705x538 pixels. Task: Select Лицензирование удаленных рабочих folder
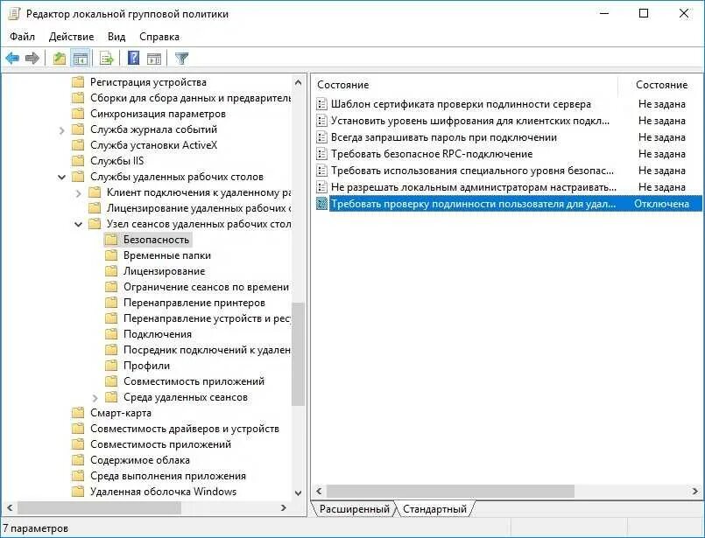199,208
